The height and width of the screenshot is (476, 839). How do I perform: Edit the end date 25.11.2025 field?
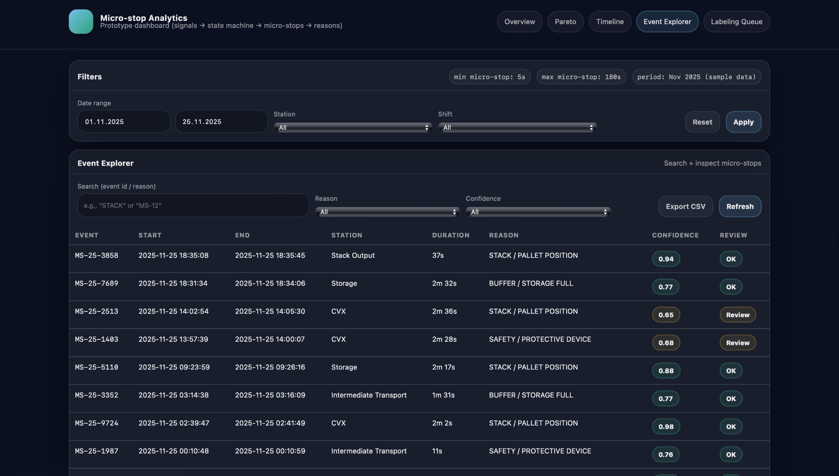[x=221, y=122]
